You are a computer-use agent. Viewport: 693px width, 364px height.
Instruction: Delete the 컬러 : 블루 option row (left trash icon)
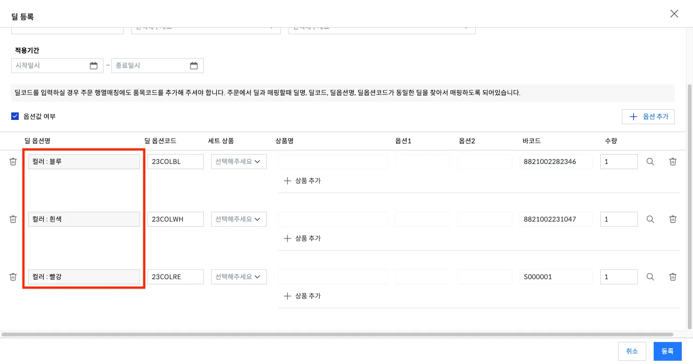point(13,162)
